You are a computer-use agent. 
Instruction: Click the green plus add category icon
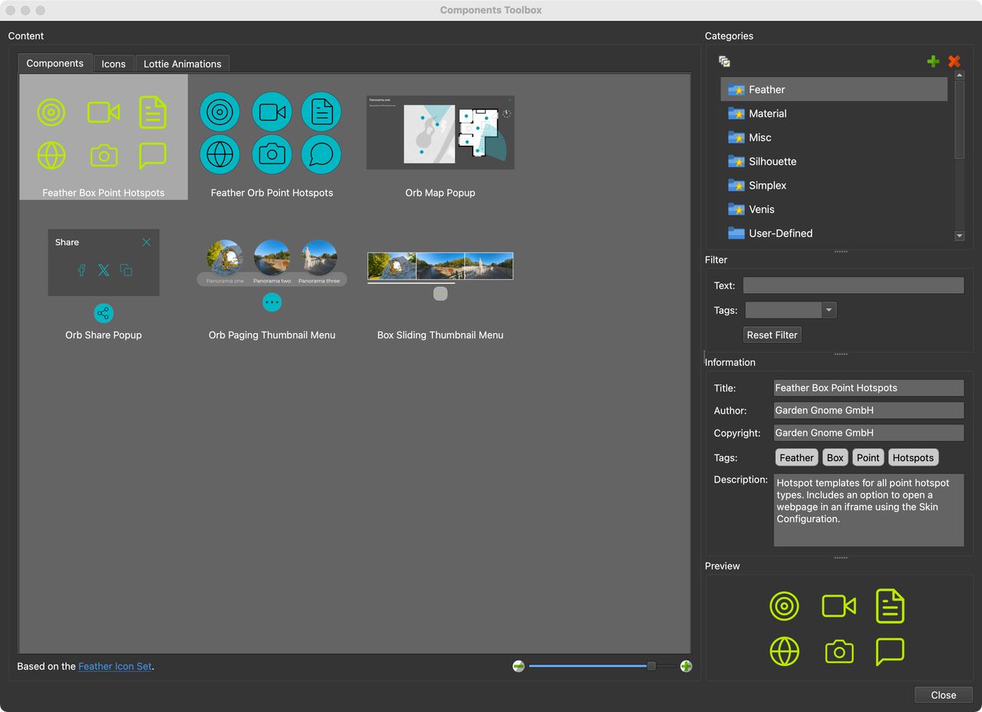pos(933,61)
